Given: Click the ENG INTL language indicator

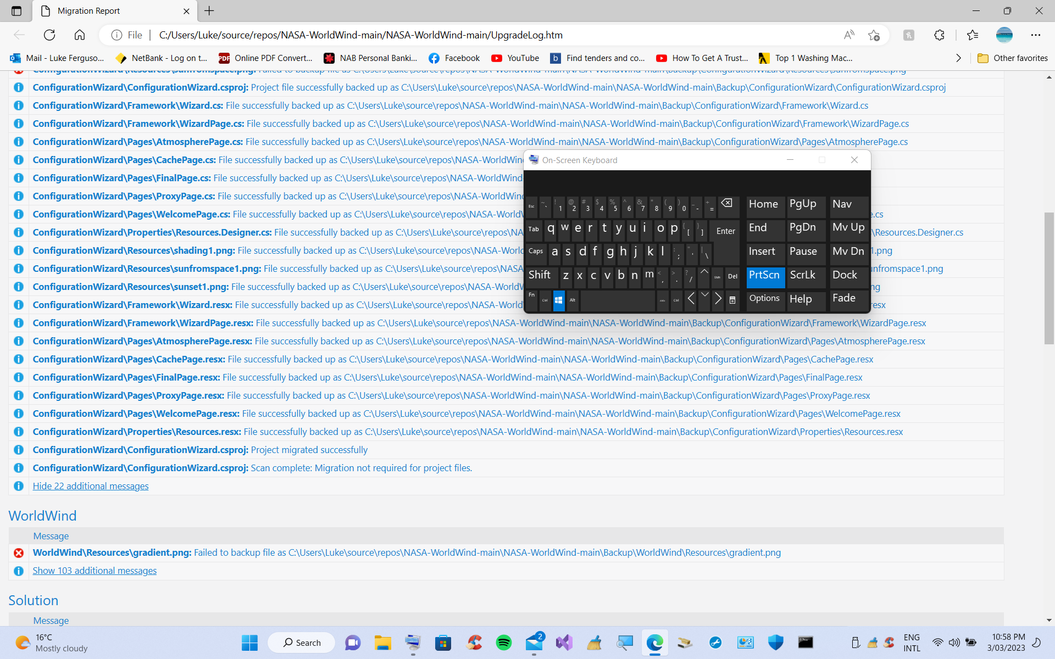Looking at the screenshot, I should (x=912, y=643).
